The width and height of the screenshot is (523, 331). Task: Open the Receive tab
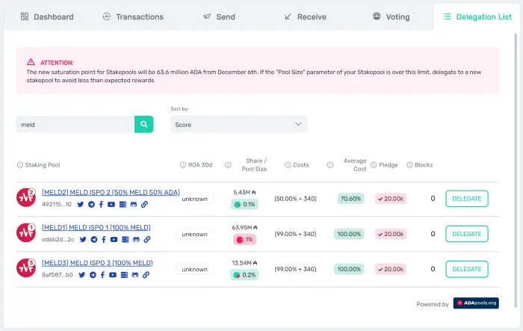[x=305, y=16]
